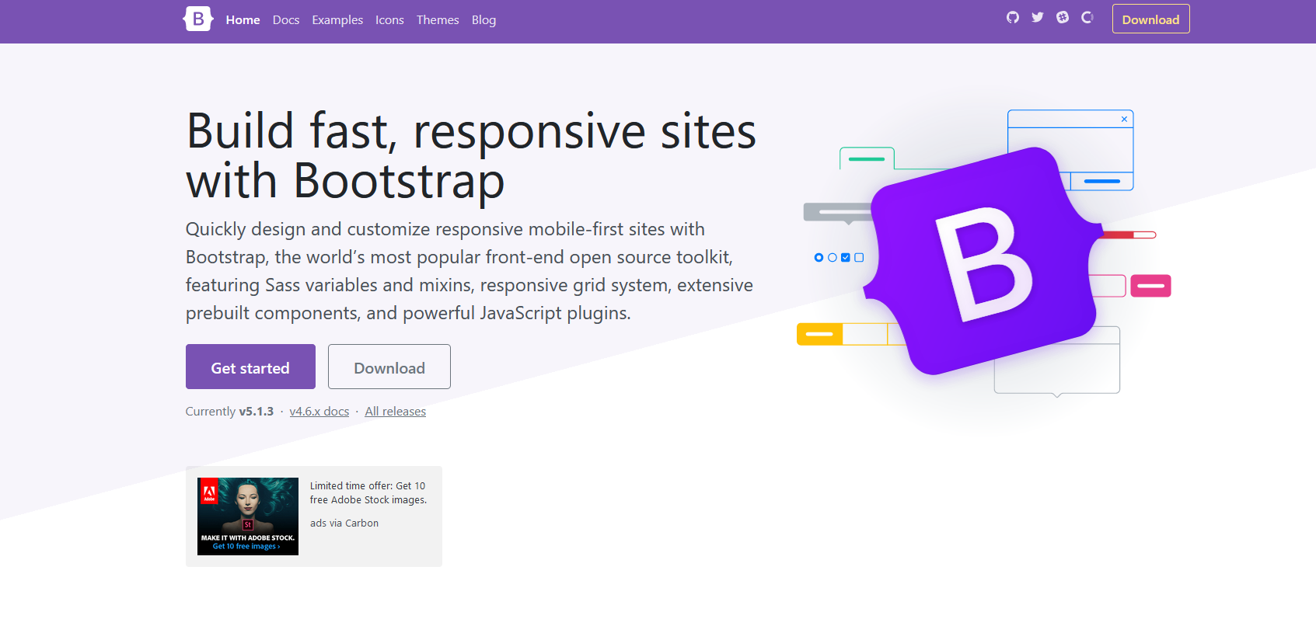Click the Bootstrap logo in the navbar
Image resolution: width=1316 pixels, height=619 pixels.
198,19
